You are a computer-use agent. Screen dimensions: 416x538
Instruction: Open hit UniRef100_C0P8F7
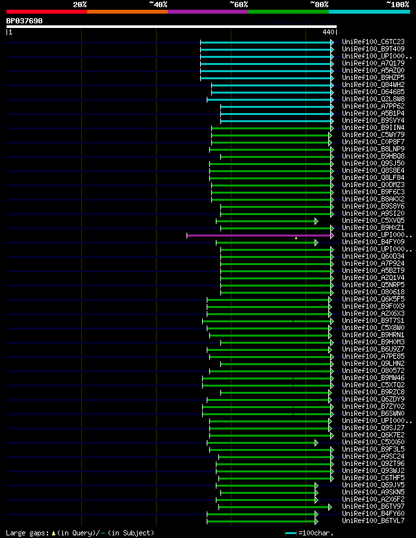[374, 142]
